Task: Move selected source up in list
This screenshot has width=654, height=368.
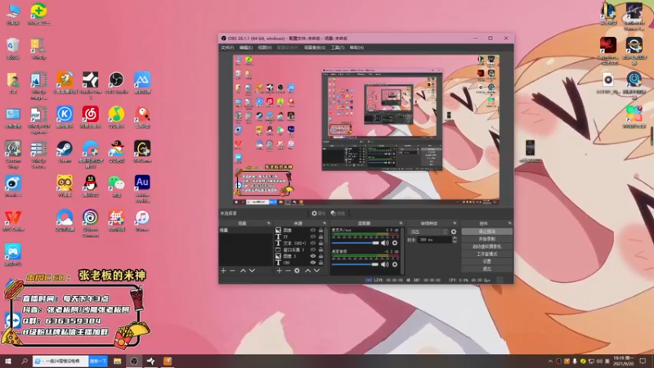Action: tap(308, 271)
